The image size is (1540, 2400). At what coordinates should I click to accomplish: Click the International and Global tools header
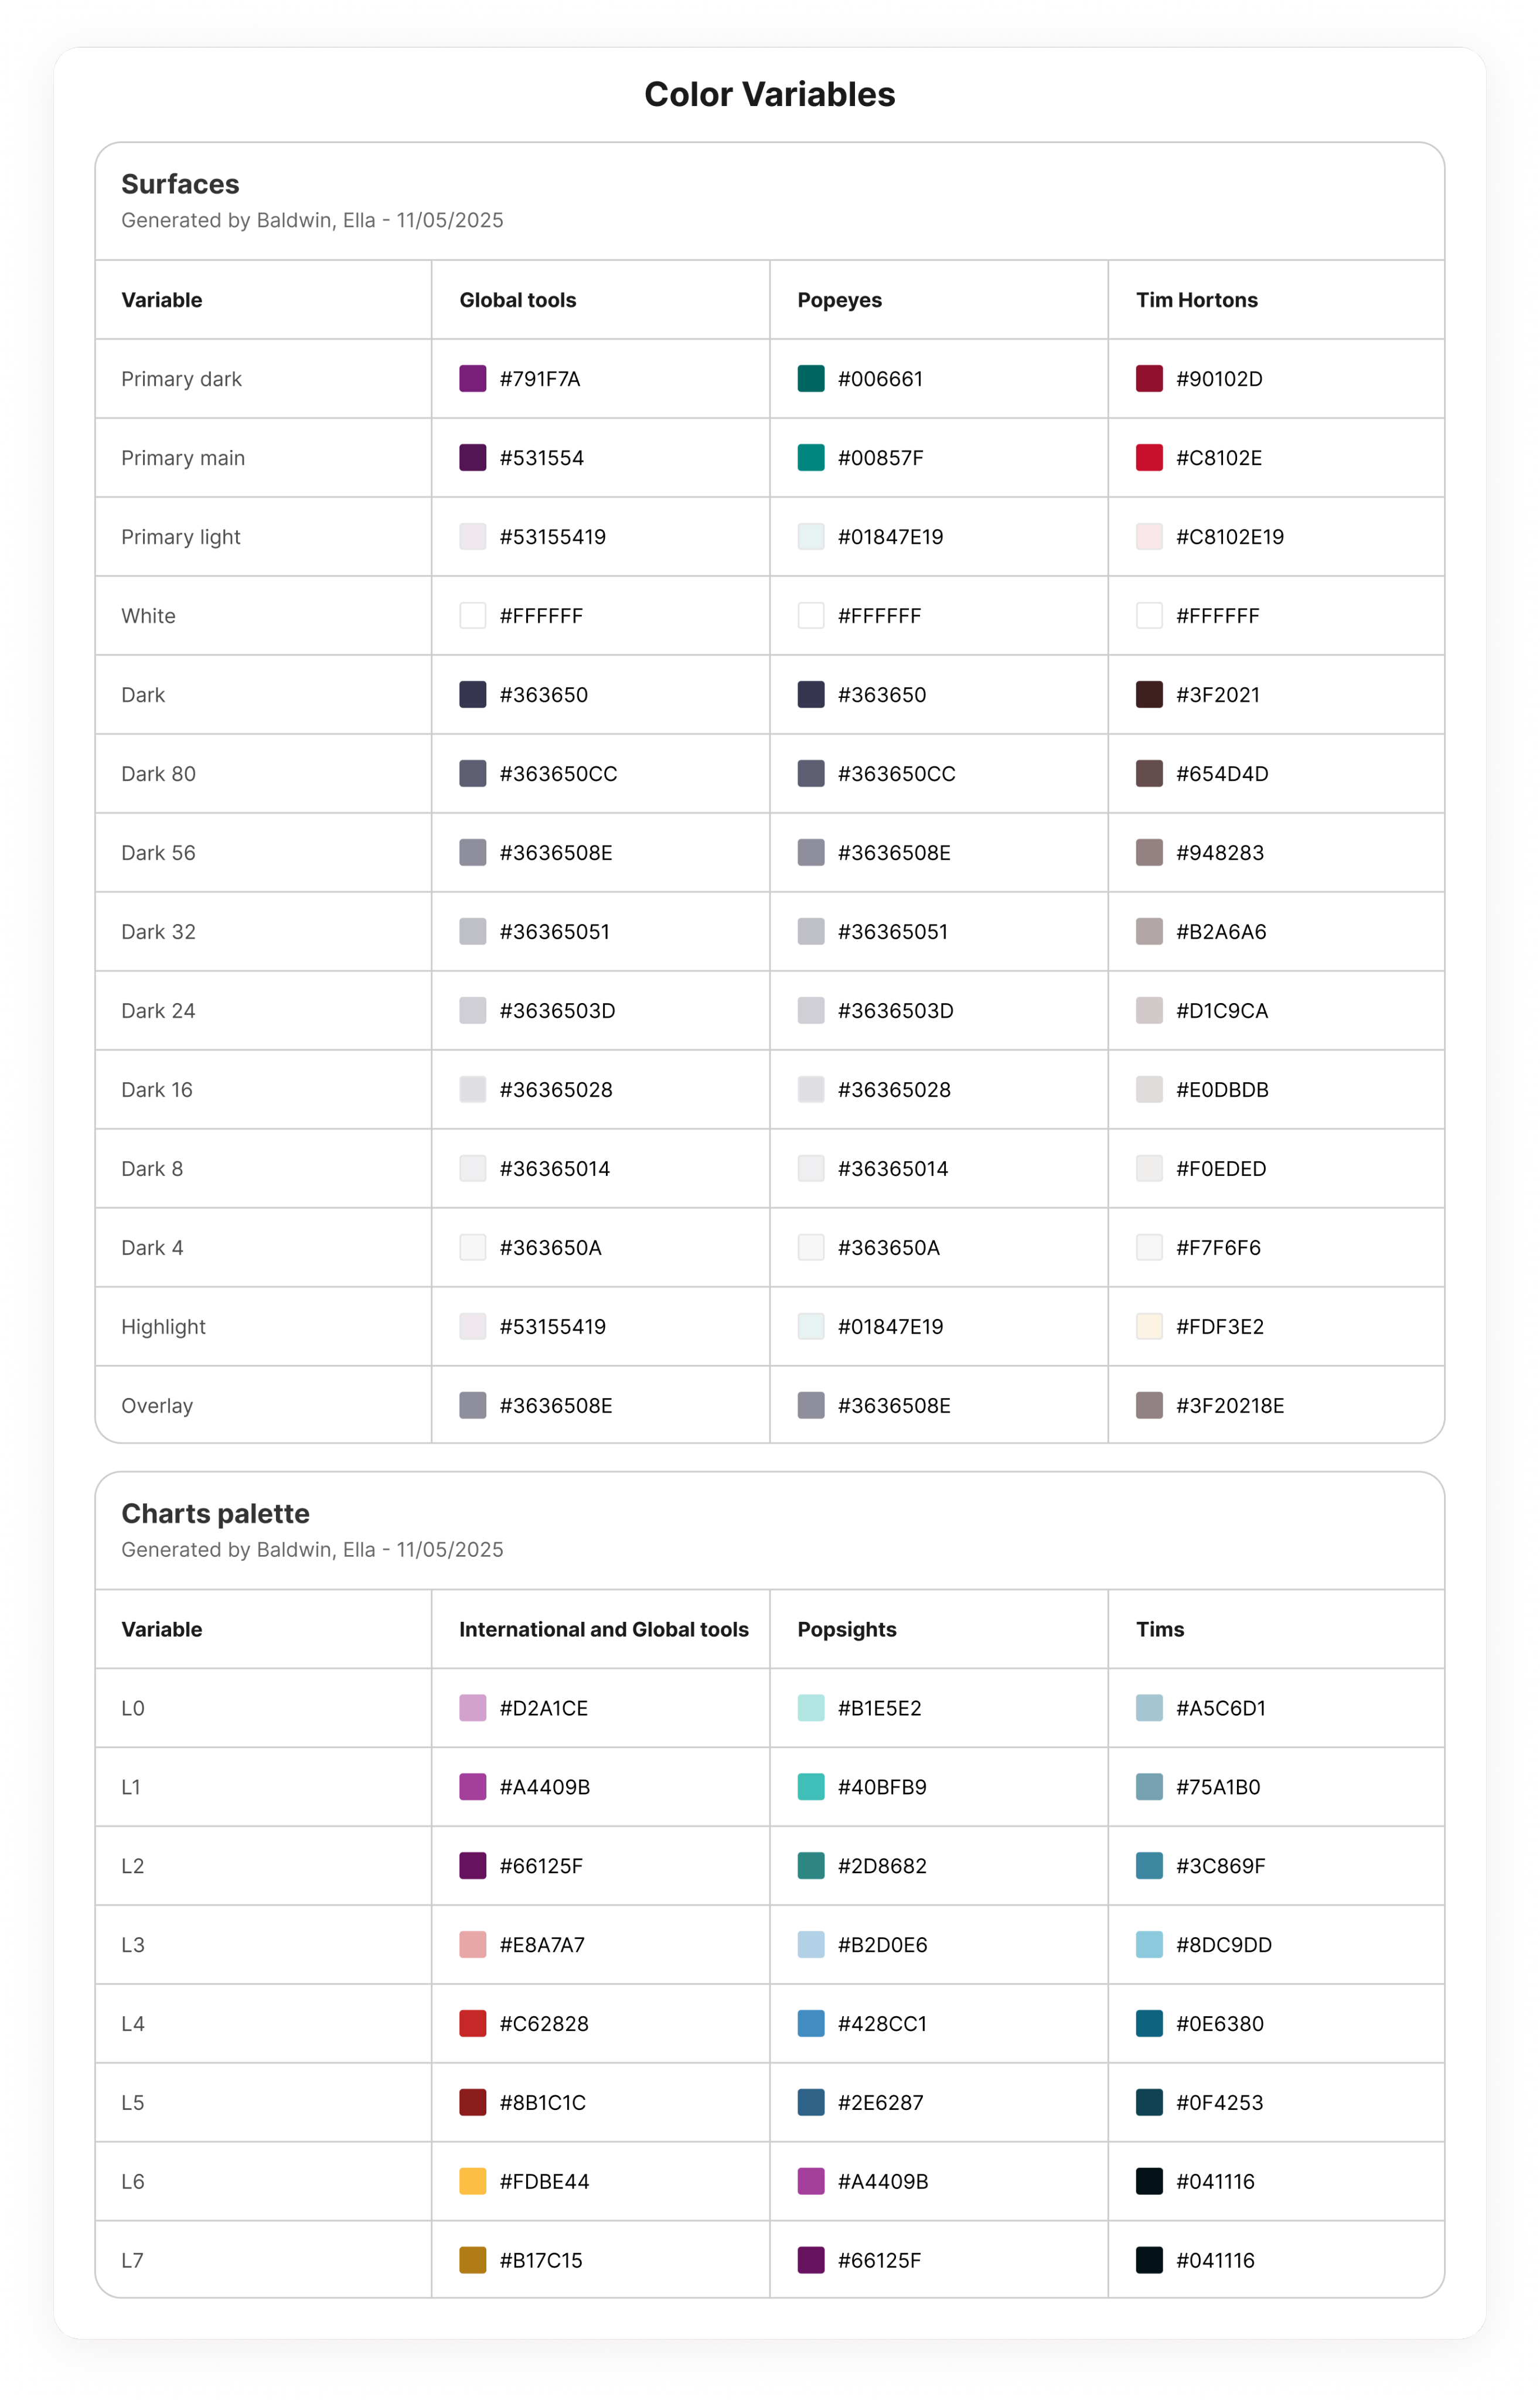[603, 1629]
